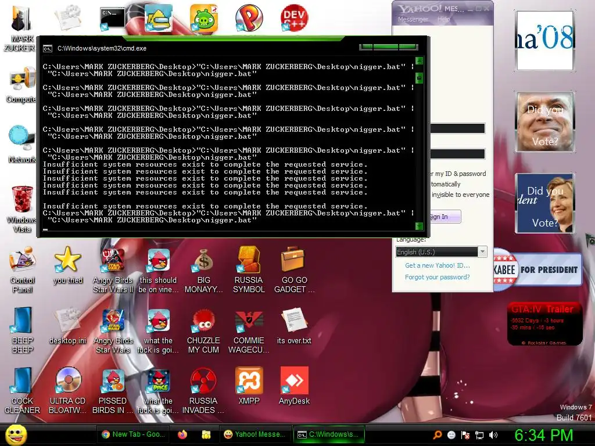This screenshot has height=446, width=595.
Task: Click the Yahoo ID input field
Action: tap(458, 128)
